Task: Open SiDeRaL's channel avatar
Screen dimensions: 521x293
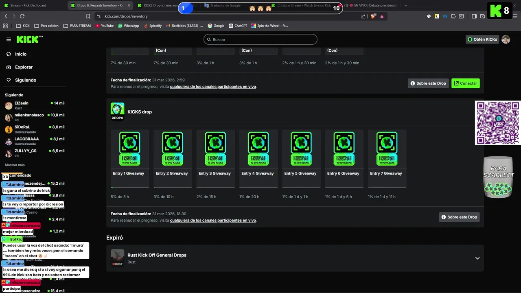Action: (9, 129)
